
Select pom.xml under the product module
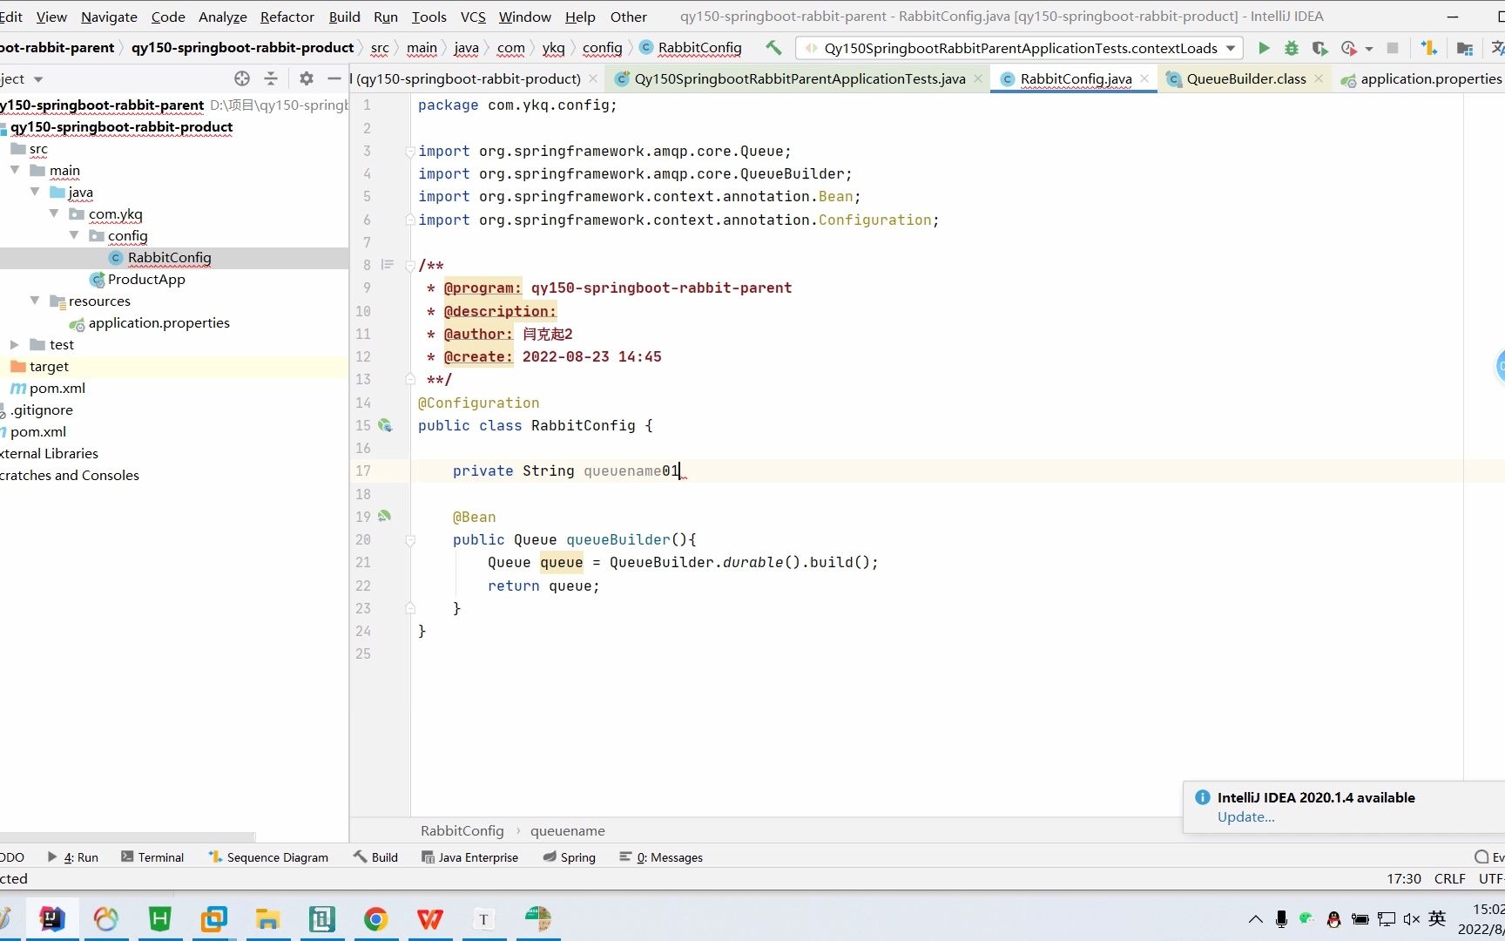pyautogui.click(x=57, y=389)
